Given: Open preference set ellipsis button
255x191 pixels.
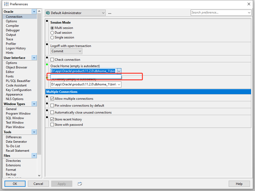Looking at the screenshot, I should click(x=110, y=13).
